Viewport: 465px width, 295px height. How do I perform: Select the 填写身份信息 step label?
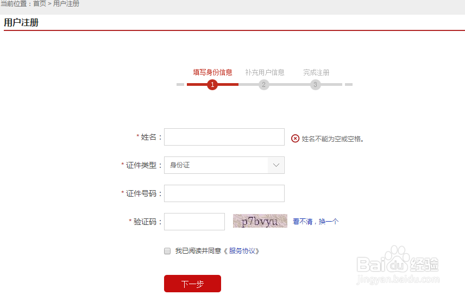[x=212, y=72]
